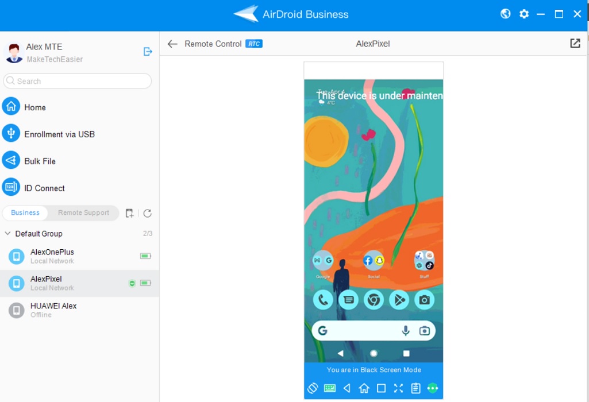589x402 pixels.
Task: Open the Phone app on remote screen
Action: click(323, 300)
